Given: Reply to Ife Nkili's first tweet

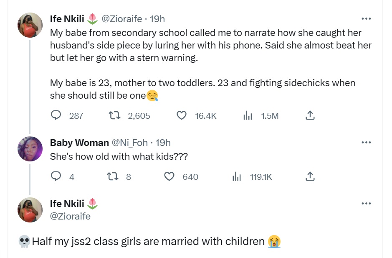Looking at the screenshot, I should coord(56,115).
